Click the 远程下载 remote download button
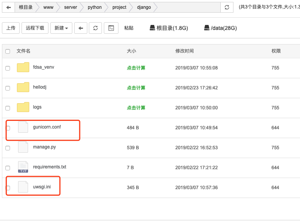The height and width of the screenshot is (221, 300). tap(35, 28)
